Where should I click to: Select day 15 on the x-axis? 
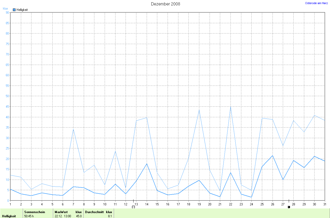point(157,204)
